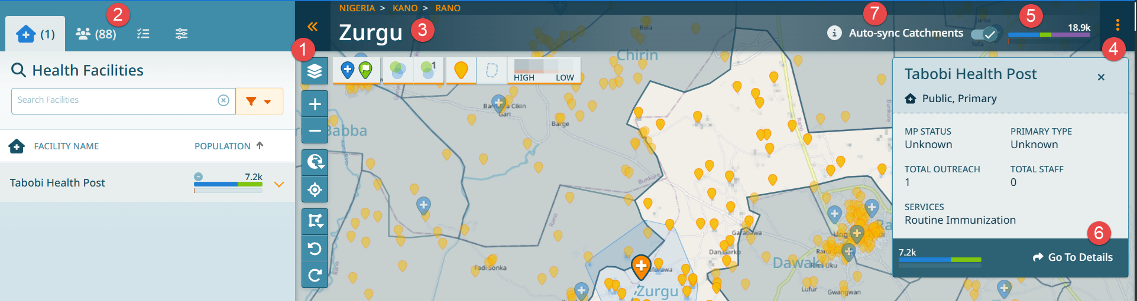1137x301 pixels.
Task: Go to KANO breadcrumb
Action: (x=405, y=8)
